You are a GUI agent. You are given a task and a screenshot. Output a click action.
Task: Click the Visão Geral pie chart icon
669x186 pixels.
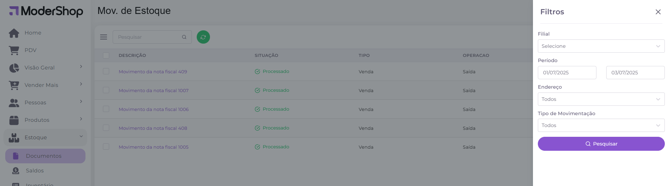point(14,68)
